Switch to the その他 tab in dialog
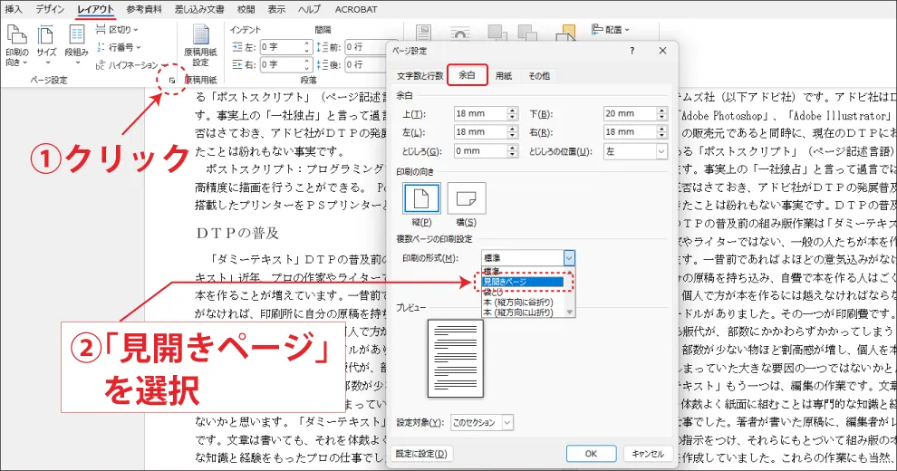The height and width of the screenshot is (471, 897). click(539, 75)
